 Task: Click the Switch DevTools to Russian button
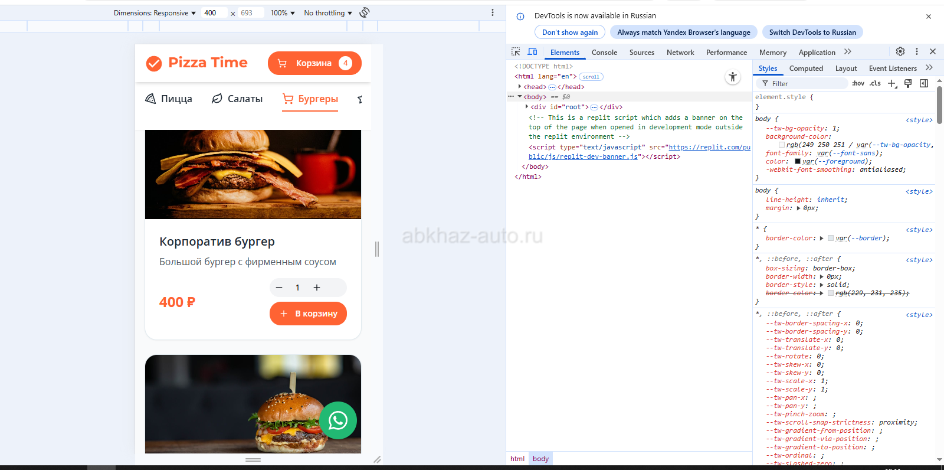pos(812,32)
